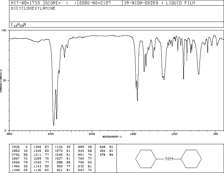224x173 pixels.
Task: Select the 889 peak entry in the table
Action: coord(85,147)
